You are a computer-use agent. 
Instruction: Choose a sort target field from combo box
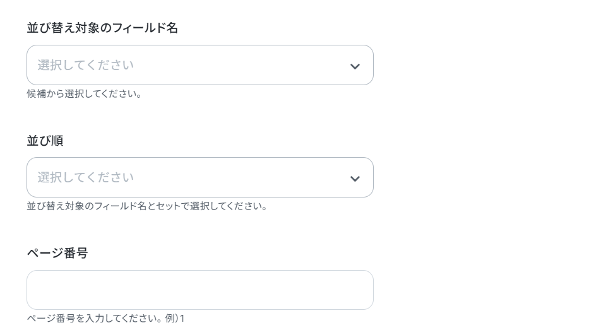[199, 65]
